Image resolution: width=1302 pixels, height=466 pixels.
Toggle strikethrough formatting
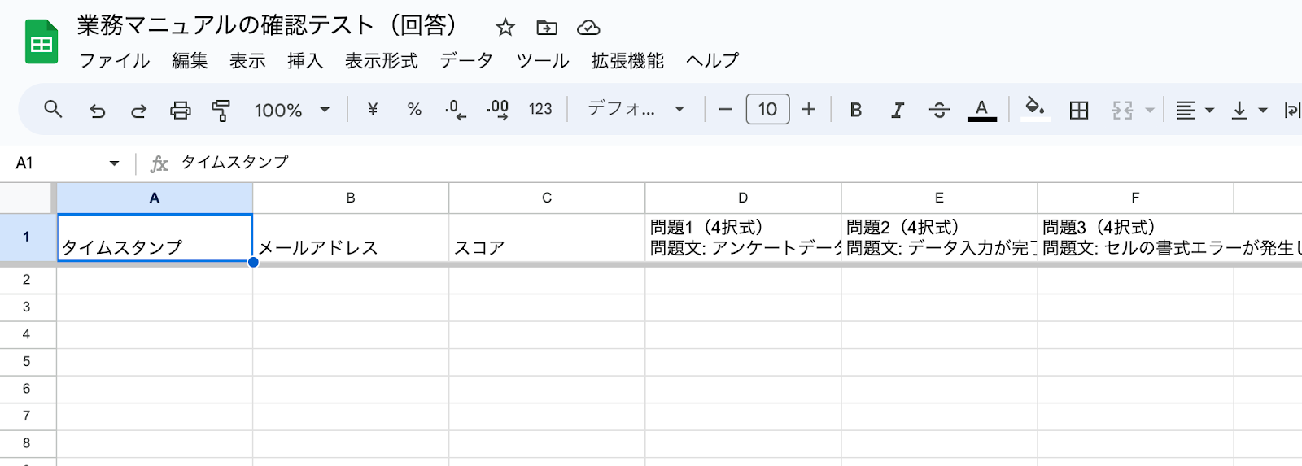point(939,110)
